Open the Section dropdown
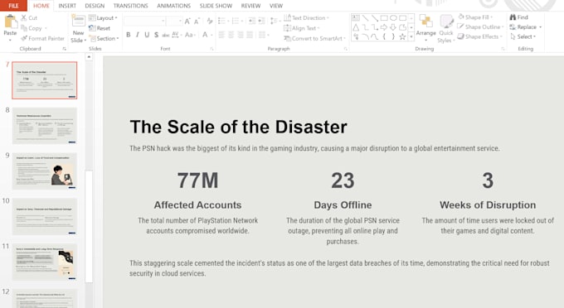Image resolution: width=564 pixels, height=308 pixels. 104,38
